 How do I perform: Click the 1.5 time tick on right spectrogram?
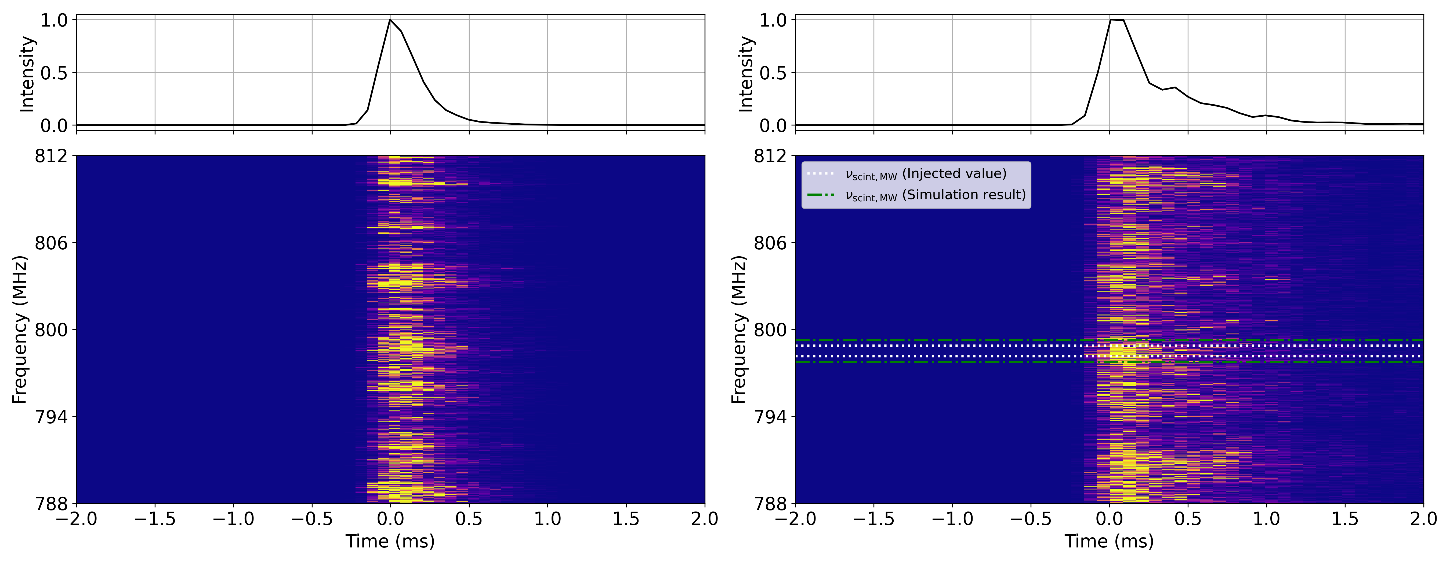coord(1345,518)
